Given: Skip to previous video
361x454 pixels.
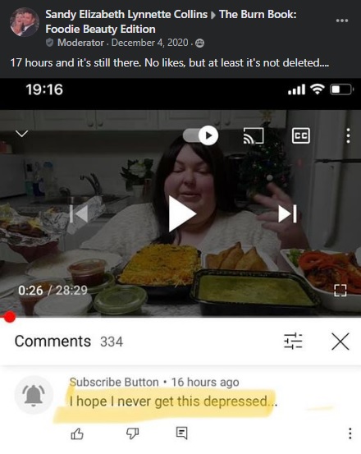Looking at the screenshot, I should [79, 213].
